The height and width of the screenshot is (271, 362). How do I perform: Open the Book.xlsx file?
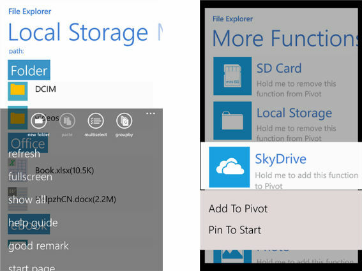64,170
